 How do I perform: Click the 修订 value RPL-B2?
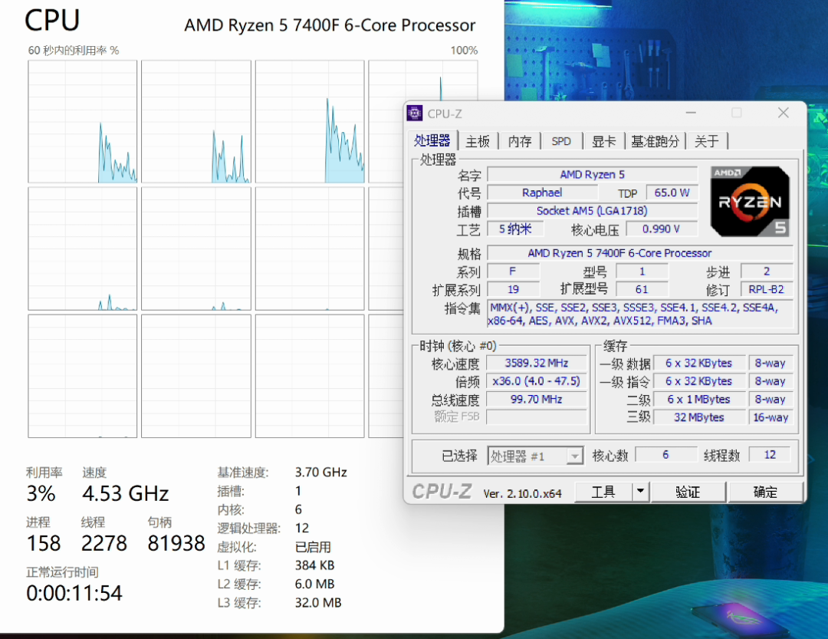click(766, 290)
